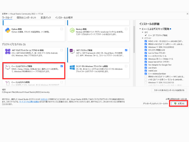
Task: Click the Universal Windows Platform logo icon
Action: pyautogui.click(x=72, y=67)
